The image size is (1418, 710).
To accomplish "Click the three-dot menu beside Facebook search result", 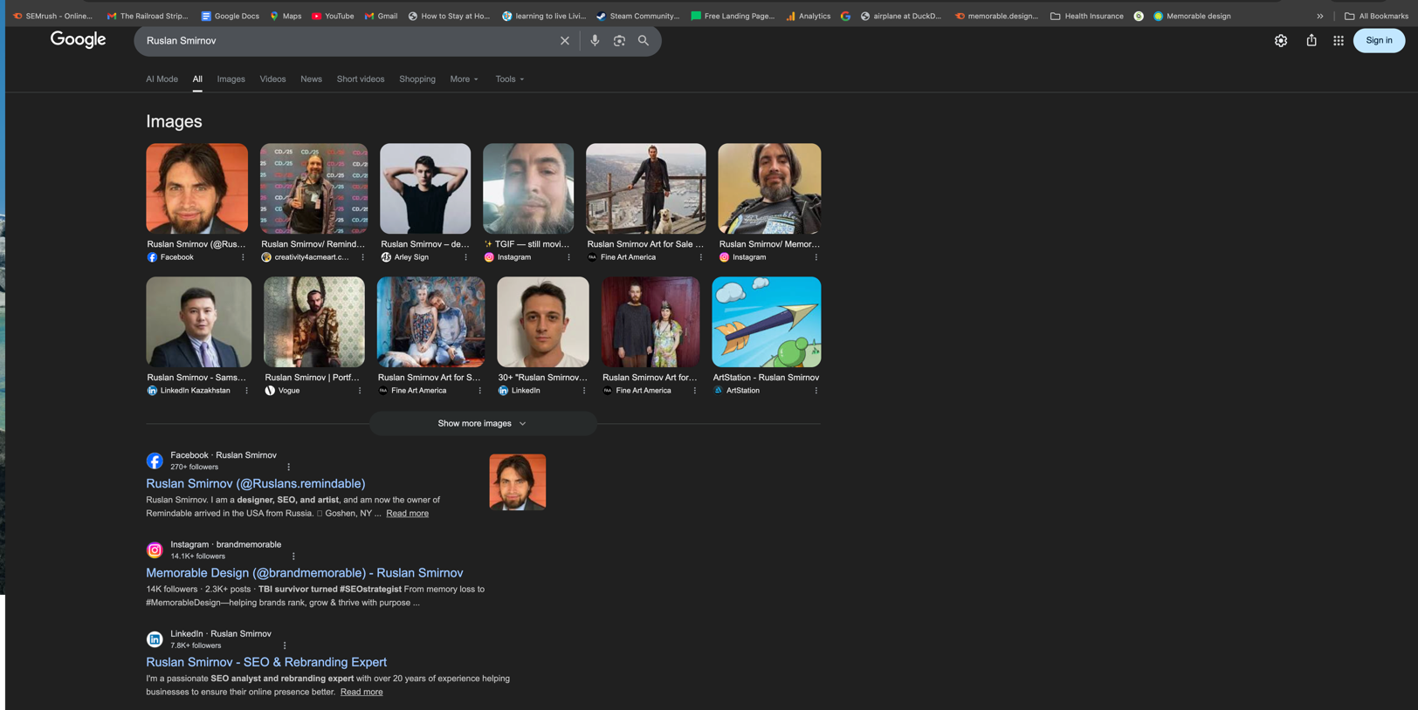I will point(289,467).
